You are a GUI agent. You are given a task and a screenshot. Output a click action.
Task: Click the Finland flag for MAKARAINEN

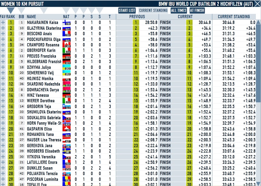(x=66, y=22)
